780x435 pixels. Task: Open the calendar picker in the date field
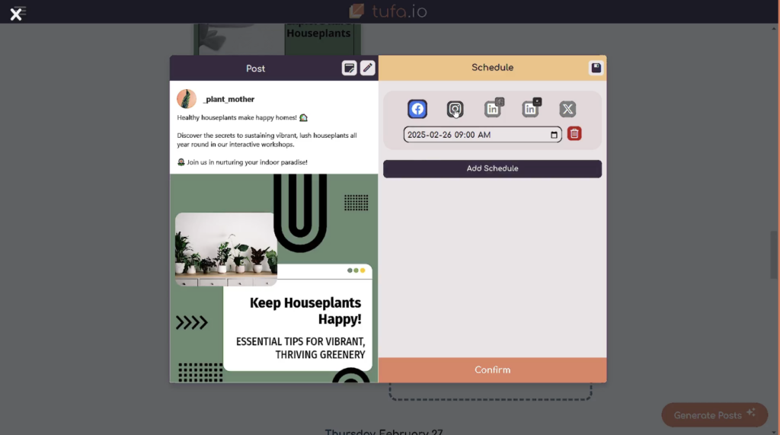click(x=554, y=135)
